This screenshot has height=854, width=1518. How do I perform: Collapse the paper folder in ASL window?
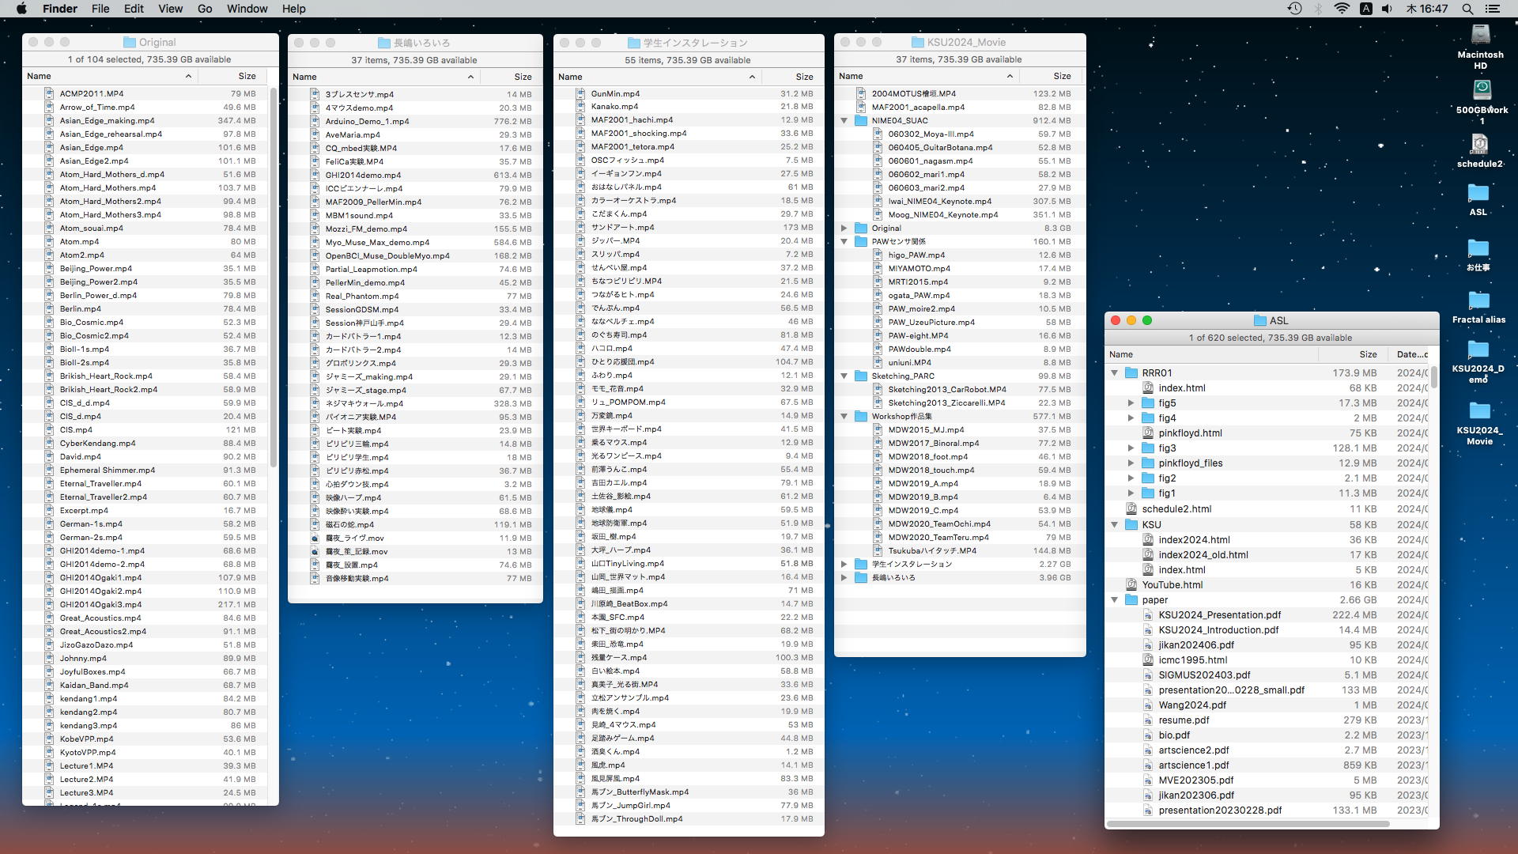1114,600
